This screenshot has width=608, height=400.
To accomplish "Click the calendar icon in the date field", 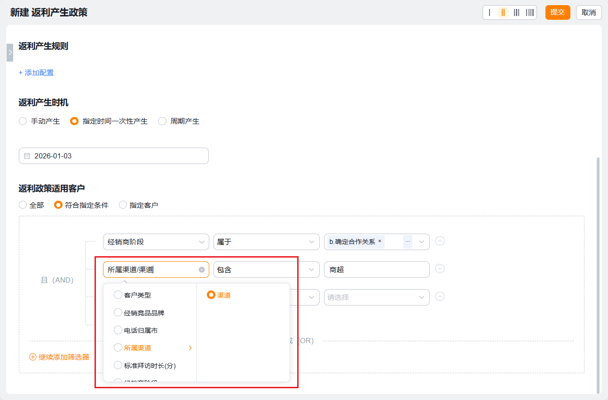I will pyautogui.click(x=27, y=156).
